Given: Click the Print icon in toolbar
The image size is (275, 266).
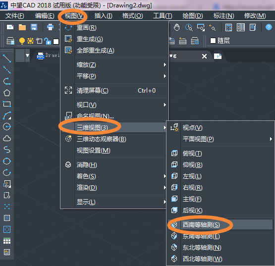Looking at the screenshot, I should 50,27.
